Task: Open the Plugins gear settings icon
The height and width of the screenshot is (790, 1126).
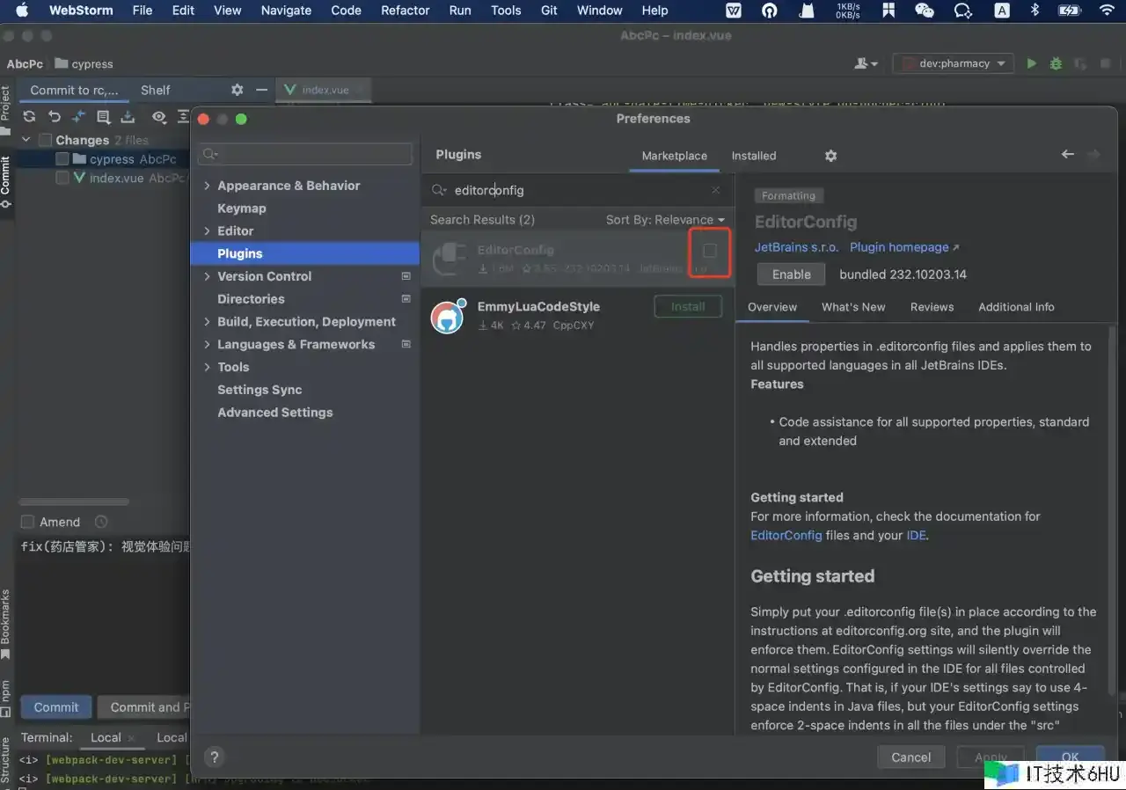Action: coord(830,156)
